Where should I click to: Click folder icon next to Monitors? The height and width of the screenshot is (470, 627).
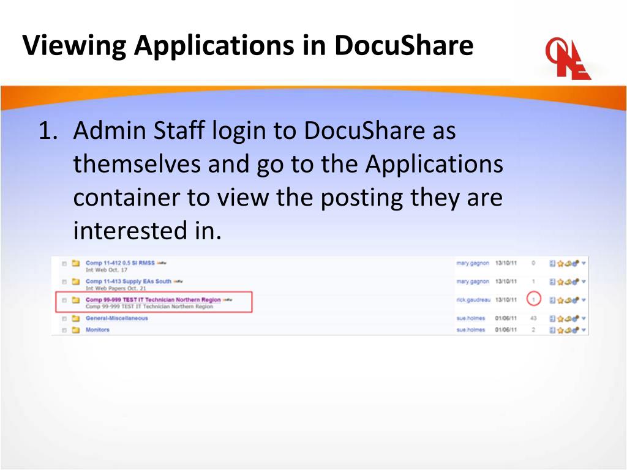point(75,330)
